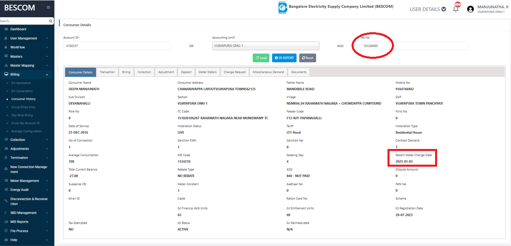The width and height of the screenshot is (511, 246).
Task: Click the mobile number 9164766942
Action: [404, 89]
